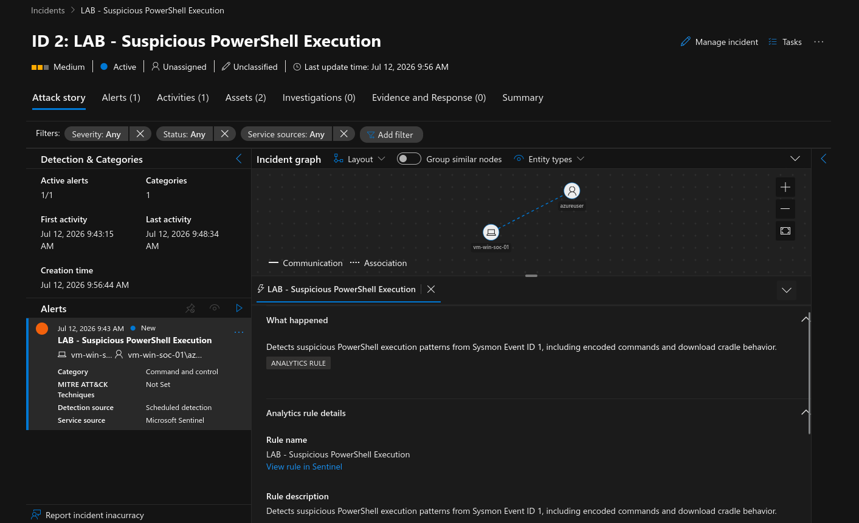Screen dimensions: 859x523
Task: Open the Service sources: Any filter
Action: [x=286, y=134]
